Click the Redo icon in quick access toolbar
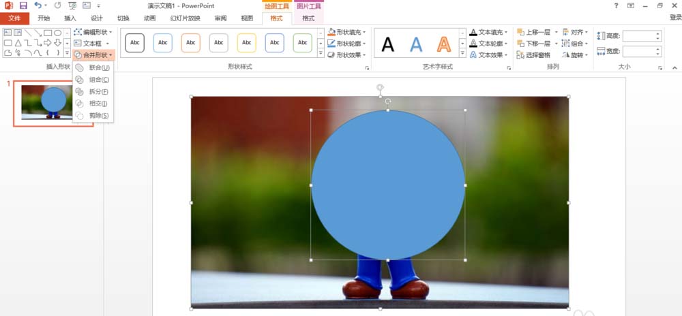682x316 pixels. (x=57, y=5)
